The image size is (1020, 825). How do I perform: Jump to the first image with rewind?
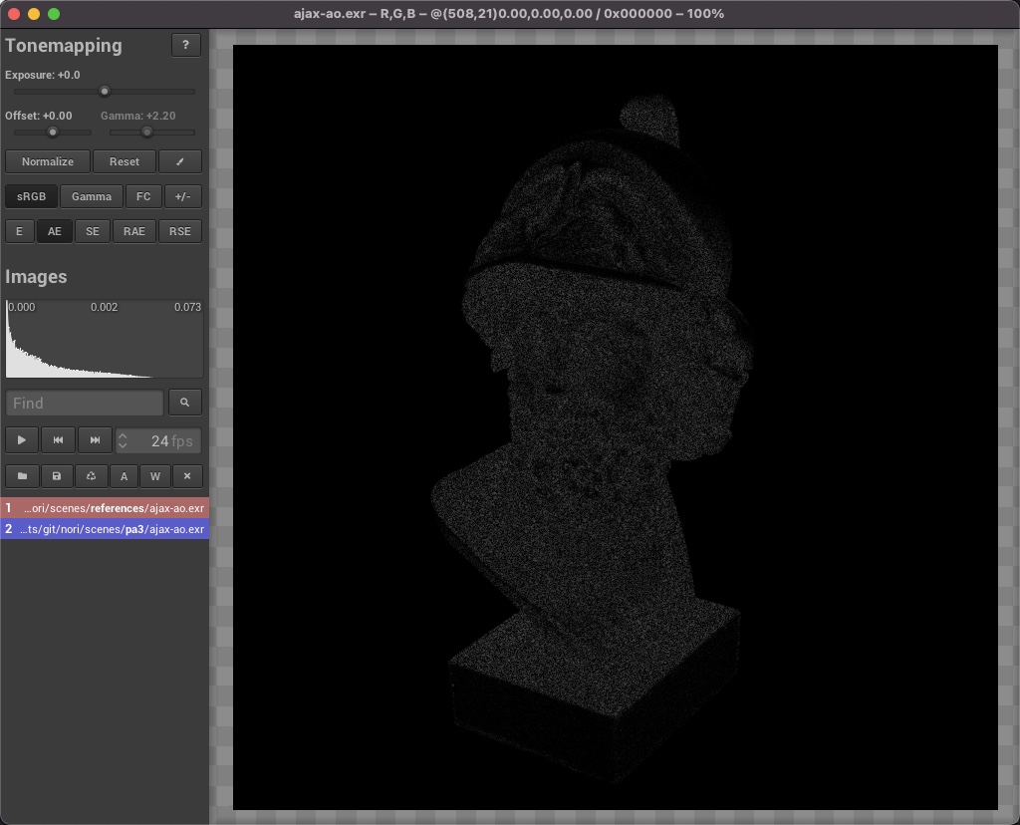[x=59, y=440]
